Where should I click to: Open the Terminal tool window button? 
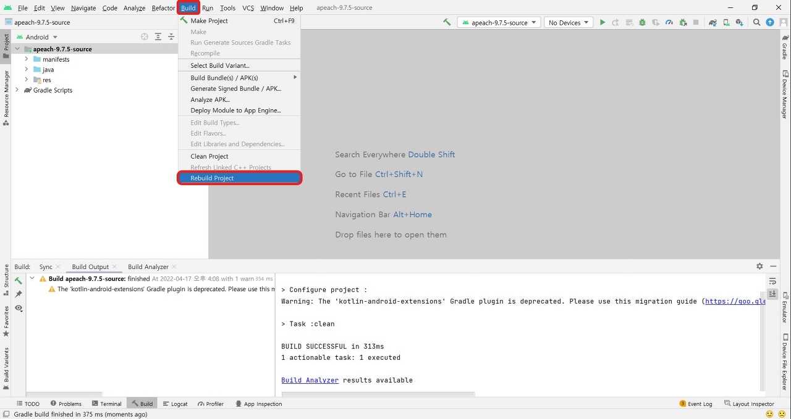pos(106,404)
